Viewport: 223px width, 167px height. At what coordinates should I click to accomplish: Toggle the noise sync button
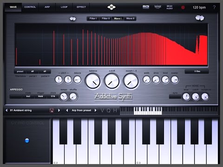(175, 96)
